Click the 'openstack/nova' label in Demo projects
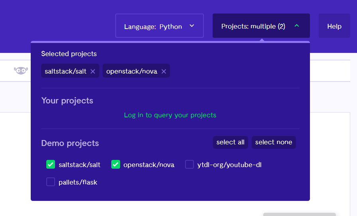357x216 pixels. 149,165
